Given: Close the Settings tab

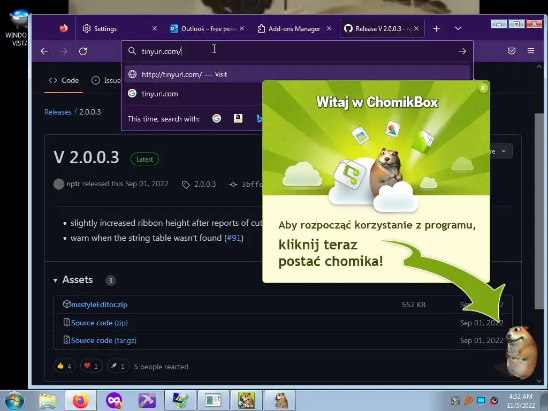Looking at the screenshot, I should [x=155, y=29].
